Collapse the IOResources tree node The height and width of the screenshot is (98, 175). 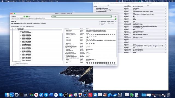(14, 62)
